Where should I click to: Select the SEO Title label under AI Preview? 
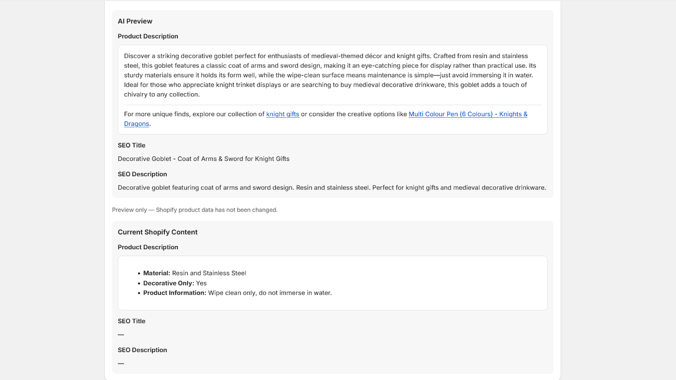131,145
